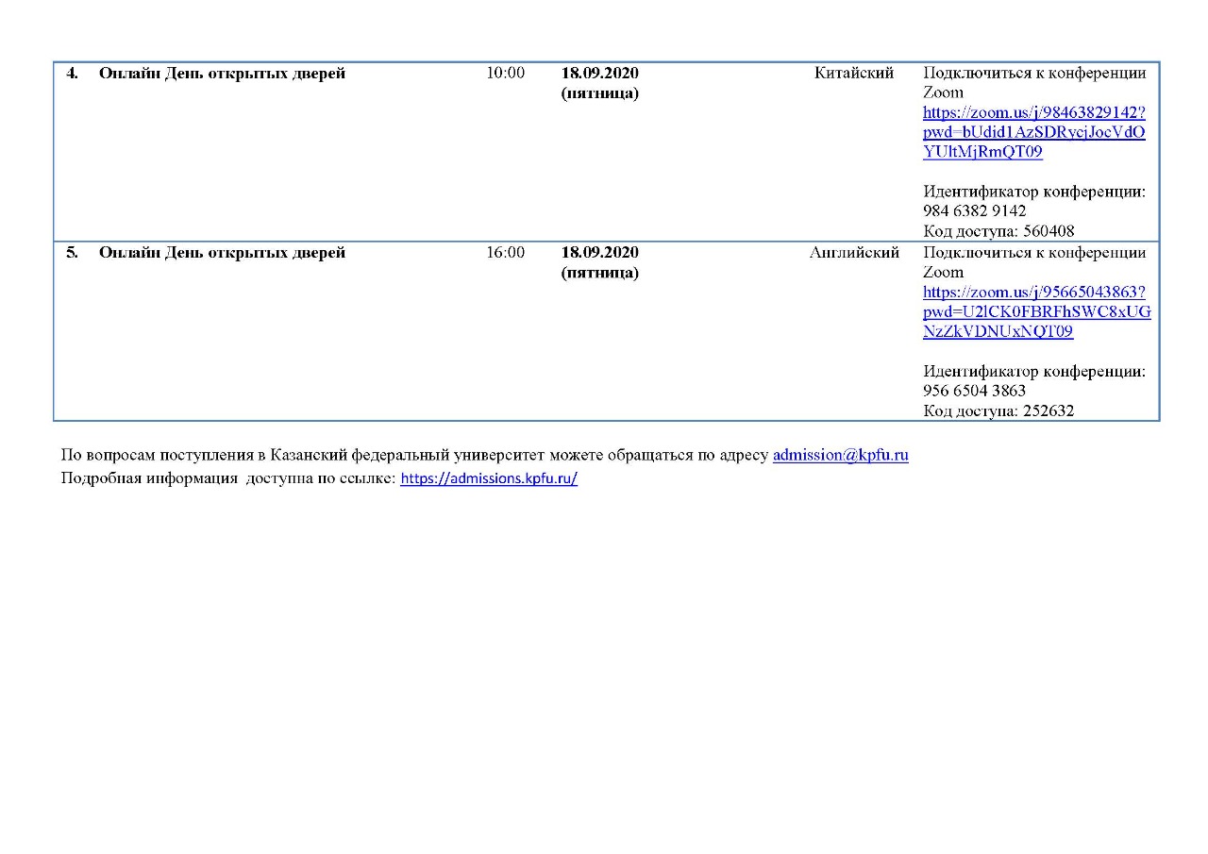Screen dimensions: 1208x854
Task: Click the row 4 title 'Онлайн День открытых дверей'
Action: coord(222,74)
